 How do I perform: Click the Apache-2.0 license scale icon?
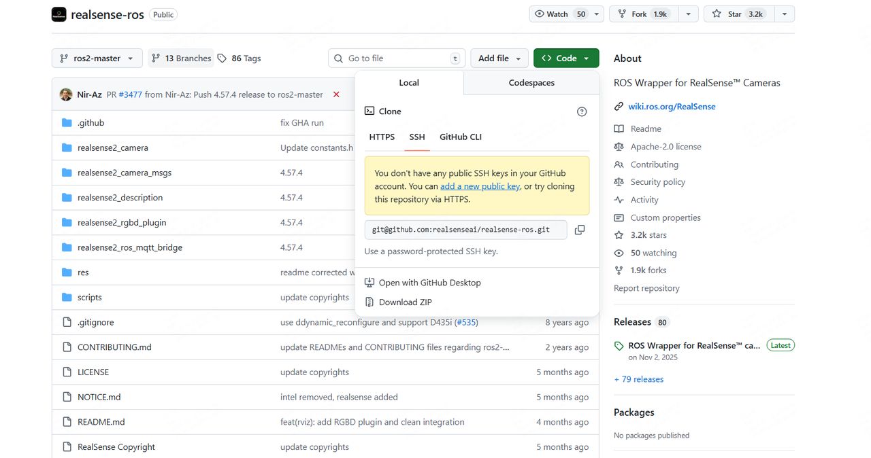pyautogui.click(x=619, y=146)
